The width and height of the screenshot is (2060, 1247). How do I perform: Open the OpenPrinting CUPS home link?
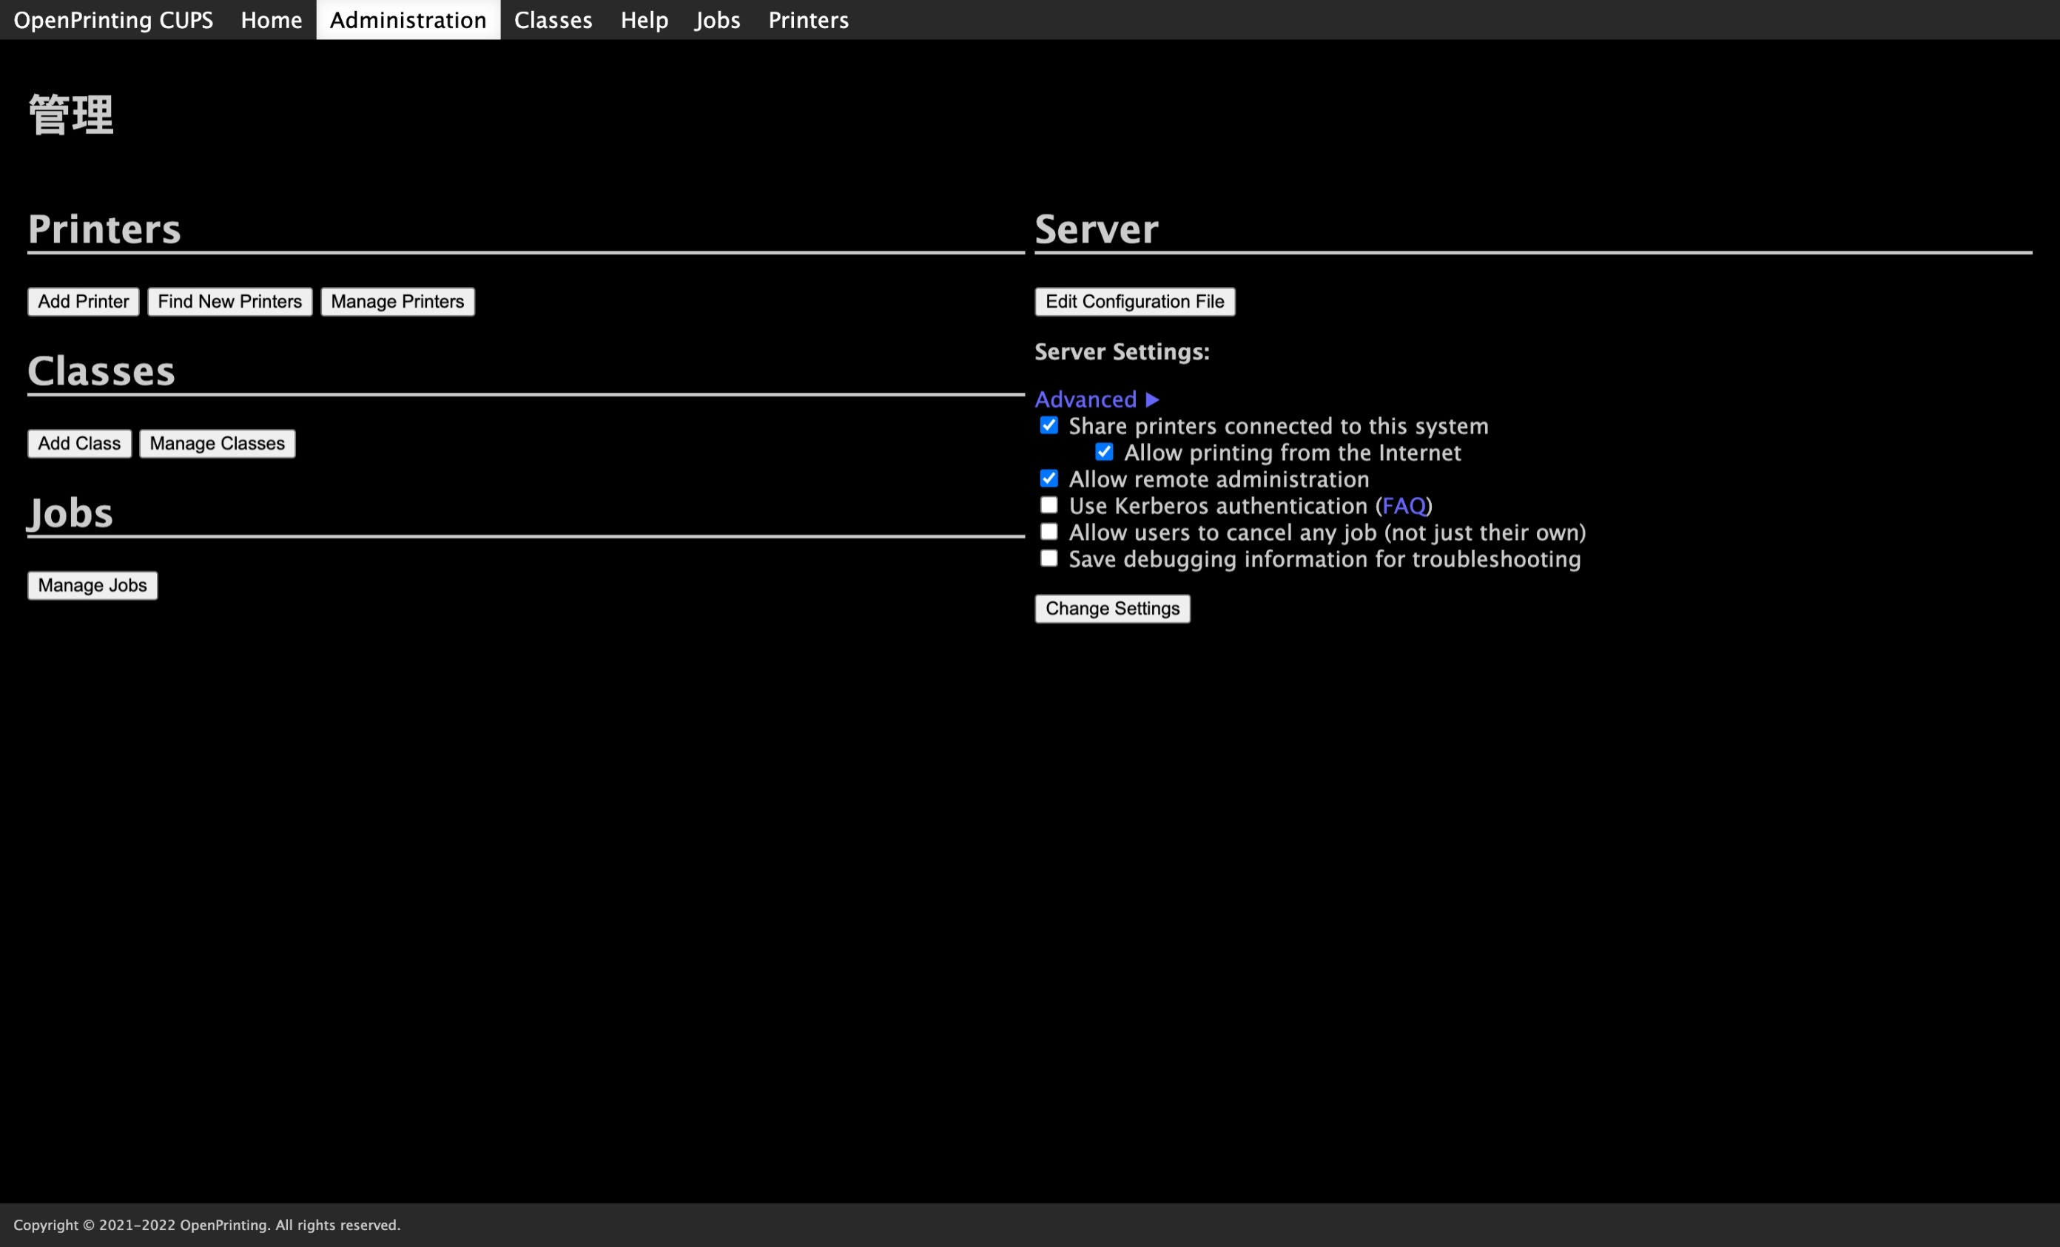point(113,20)
